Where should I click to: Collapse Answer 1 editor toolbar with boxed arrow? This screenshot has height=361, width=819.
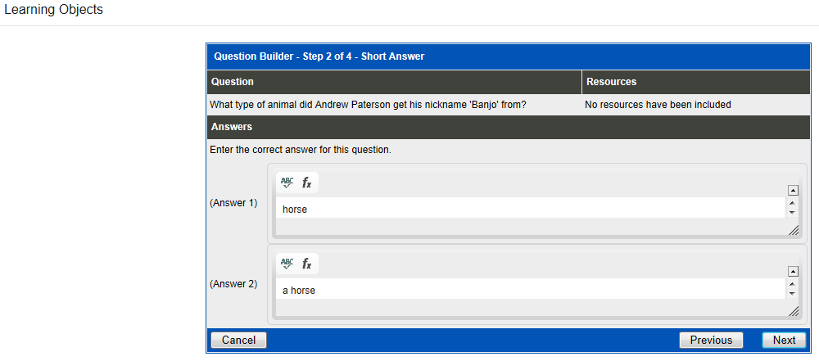pos(792,190)
